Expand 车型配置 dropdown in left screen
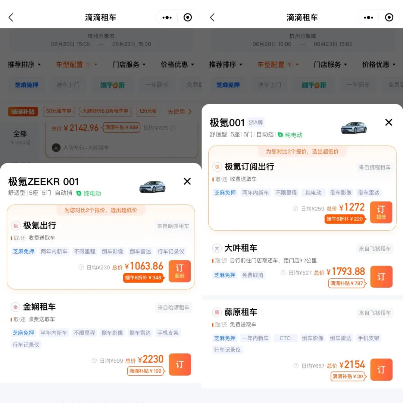The height and width of the screenshot is (403, 403). click(x=76, y=64)
